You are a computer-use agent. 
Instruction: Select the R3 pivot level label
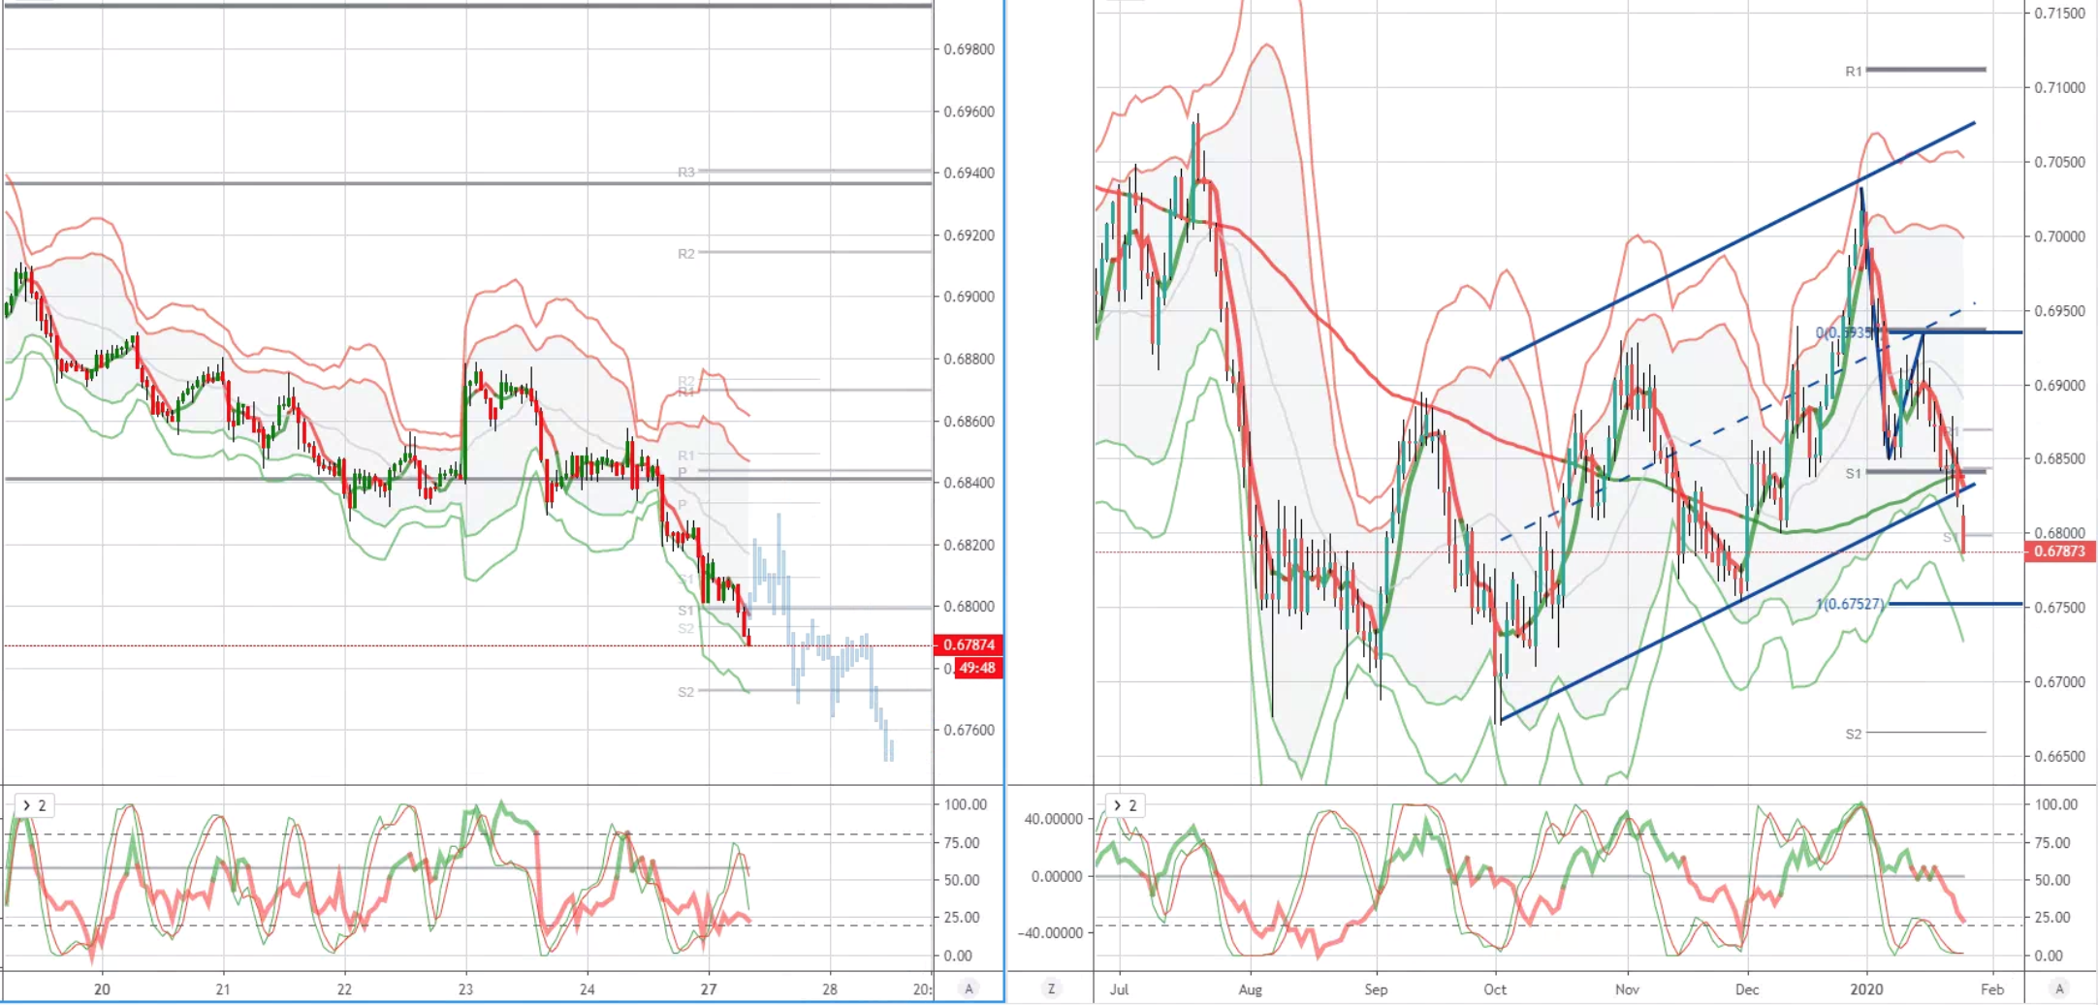(686, 173)
